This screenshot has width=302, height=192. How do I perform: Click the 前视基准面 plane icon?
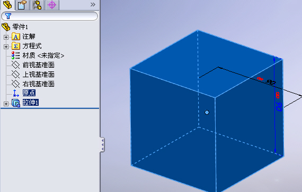click(15, 65)
